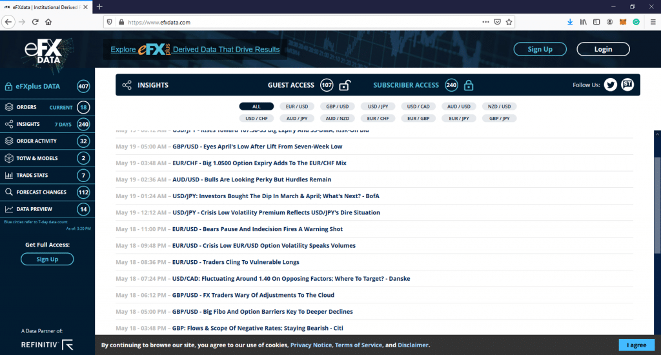Open Firefox downloads arrow icon
This screenshot has height=355, width=661.
(570, 22)
